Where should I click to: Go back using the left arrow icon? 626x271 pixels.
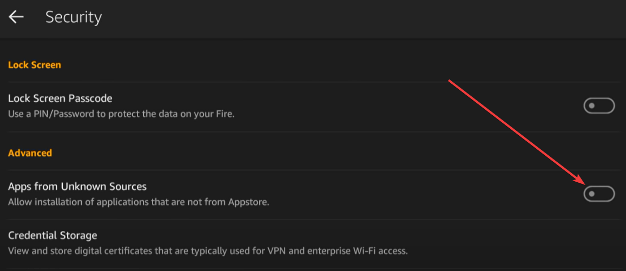click(16, 17)
